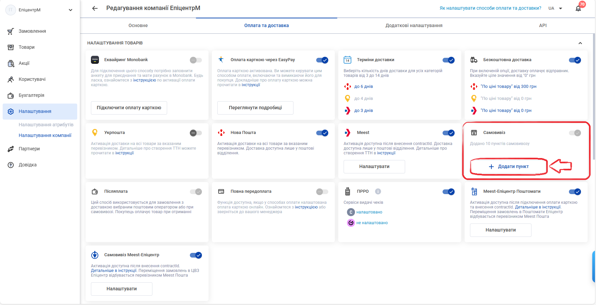Click the Акції icon in sidebar

coord(11,63)
